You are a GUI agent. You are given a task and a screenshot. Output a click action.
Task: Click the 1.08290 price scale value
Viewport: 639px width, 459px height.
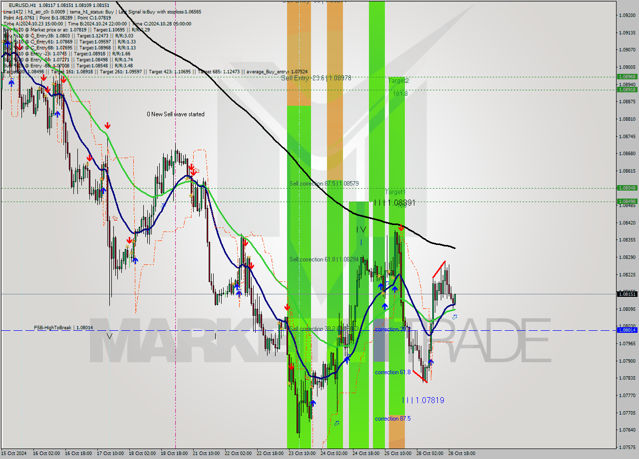[627, 257]
